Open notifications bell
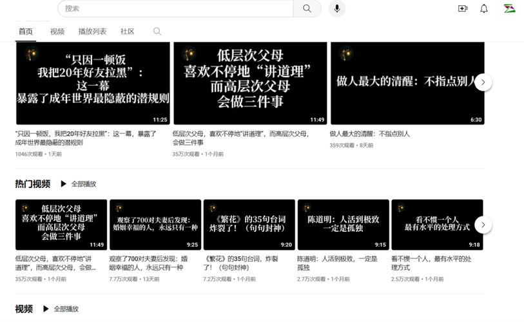Viewport: 524px width, 322px height. (484, 8)
